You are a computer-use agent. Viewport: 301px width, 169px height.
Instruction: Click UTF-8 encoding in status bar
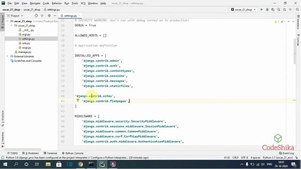point(245,158)
